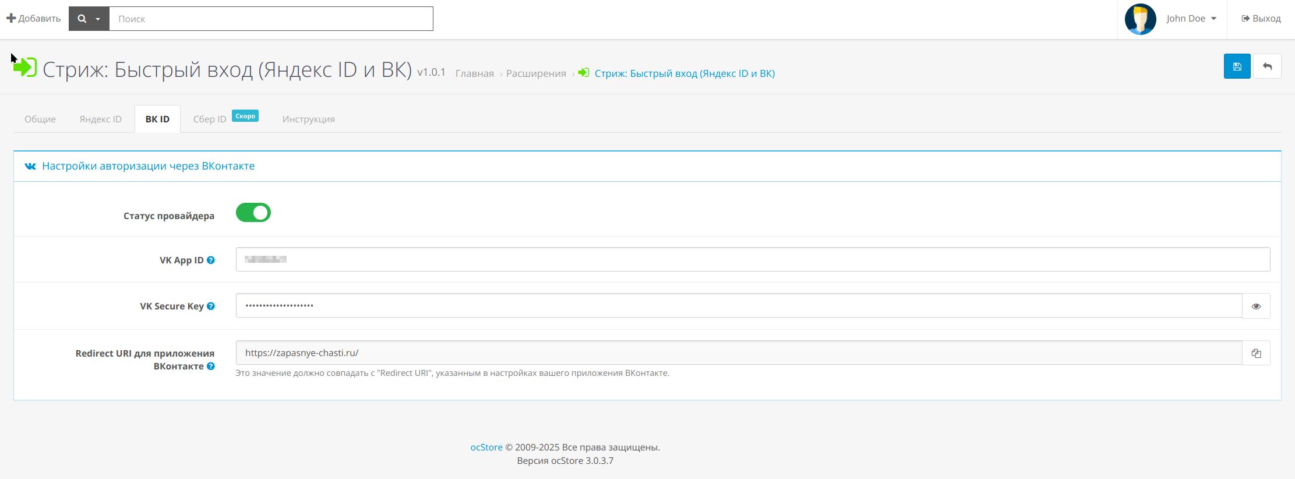Switch to the Яндекс ID tab

(101, 119)
